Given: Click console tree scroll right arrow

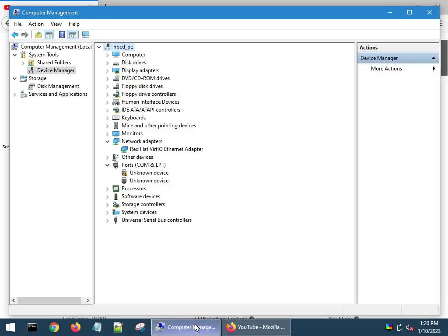Looking at the screenshot, I should point(87,300).
